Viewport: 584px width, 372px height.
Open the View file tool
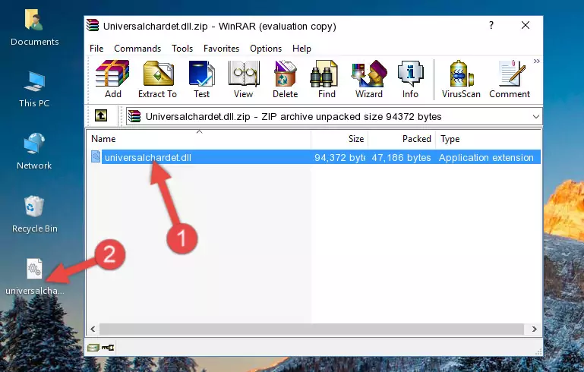coord(243,79)
